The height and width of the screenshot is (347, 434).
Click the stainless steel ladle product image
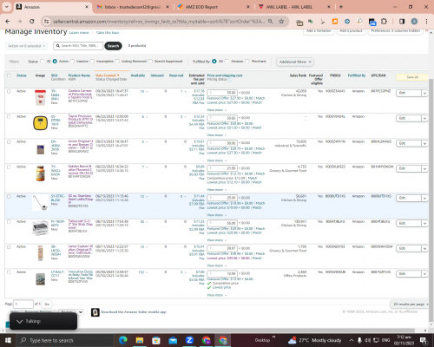[x=40, y=202]
